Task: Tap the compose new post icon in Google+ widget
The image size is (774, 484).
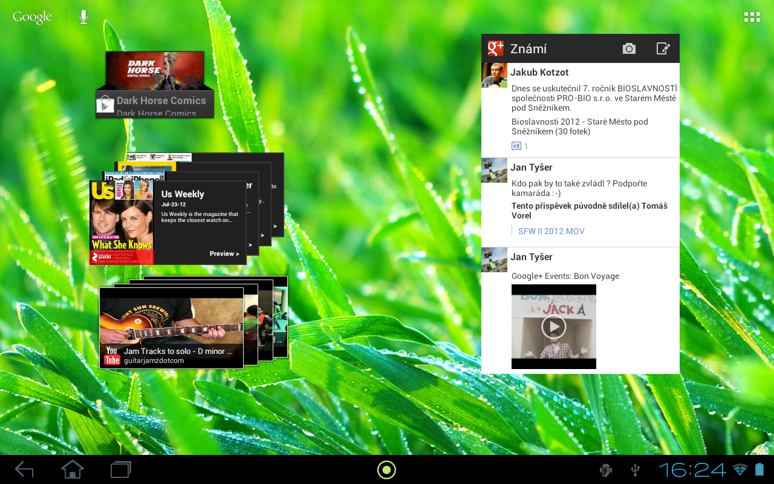Action: click(663, 48)
